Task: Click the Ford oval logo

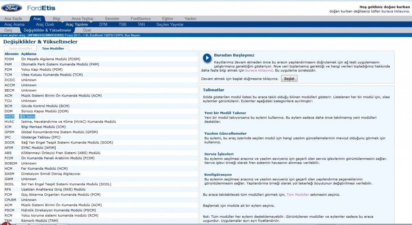Action: click(11, 8)
